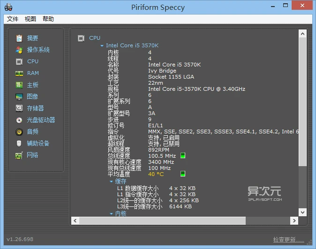This screenshot has height=249, width=316.
Task: Open the 摘要 summary sidebar icon
Action: [19, 38]
